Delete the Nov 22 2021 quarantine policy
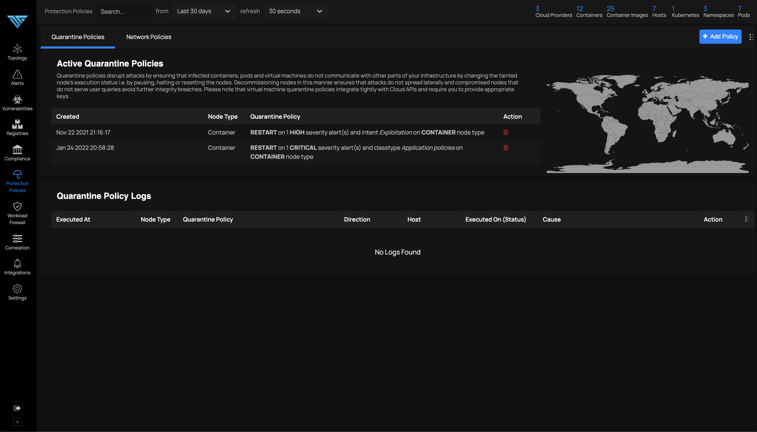The image size is (757, 432). coord(506,132)
